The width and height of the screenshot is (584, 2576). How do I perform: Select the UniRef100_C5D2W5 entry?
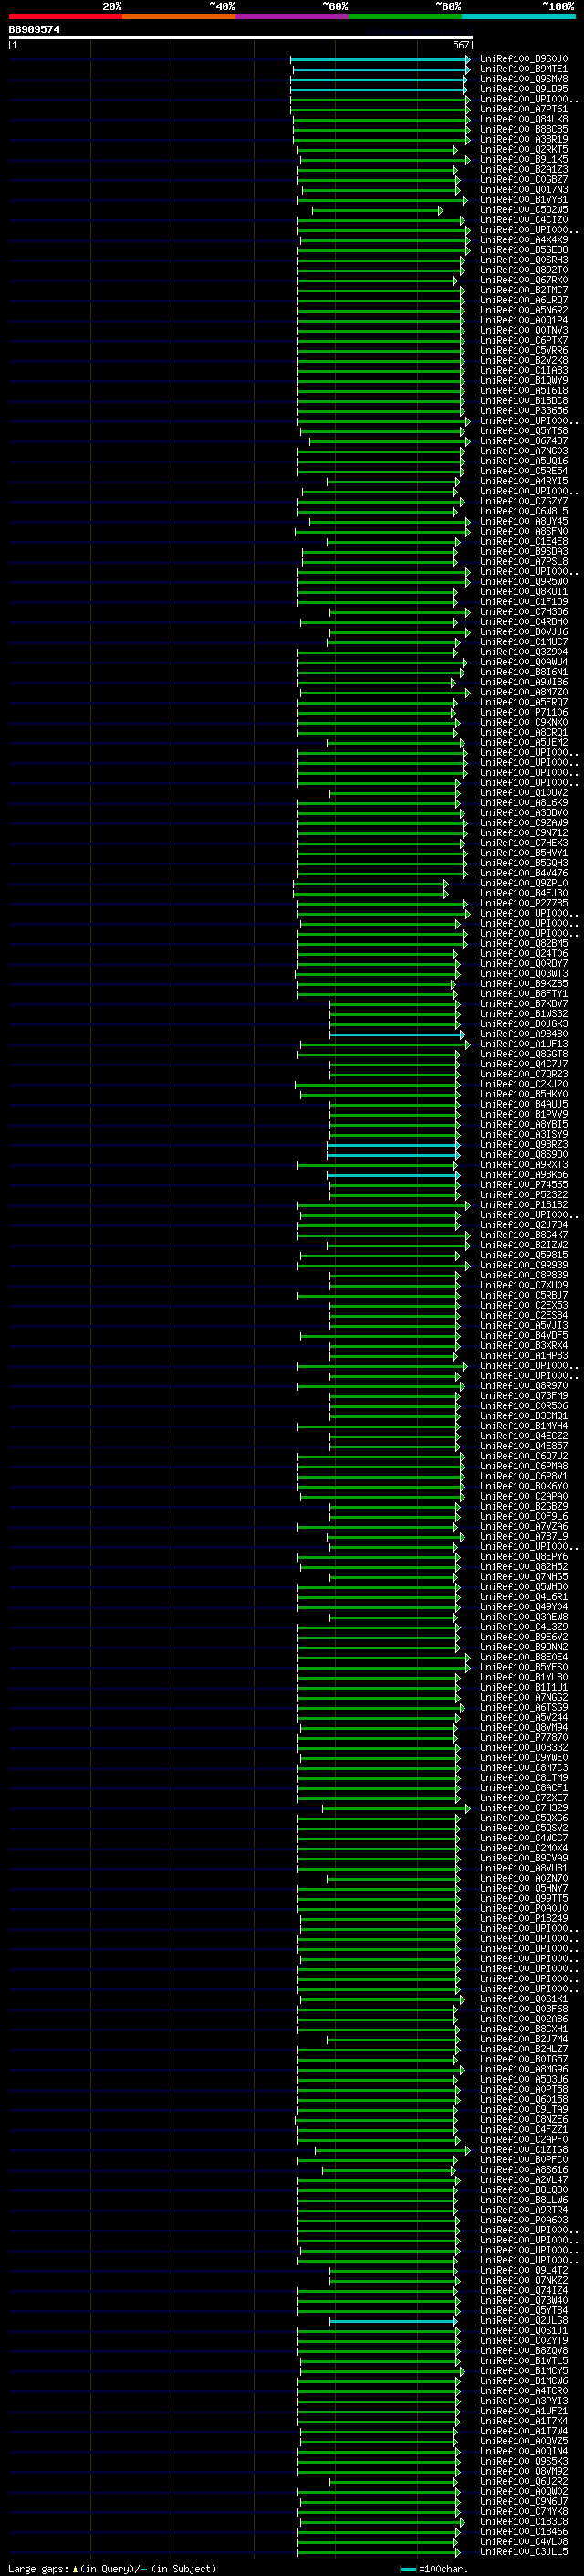tap(524, 210)
